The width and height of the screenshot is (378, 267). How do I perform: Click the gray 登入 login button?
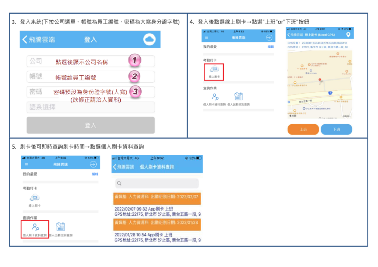pyautogui.click(x=90, y=125)
